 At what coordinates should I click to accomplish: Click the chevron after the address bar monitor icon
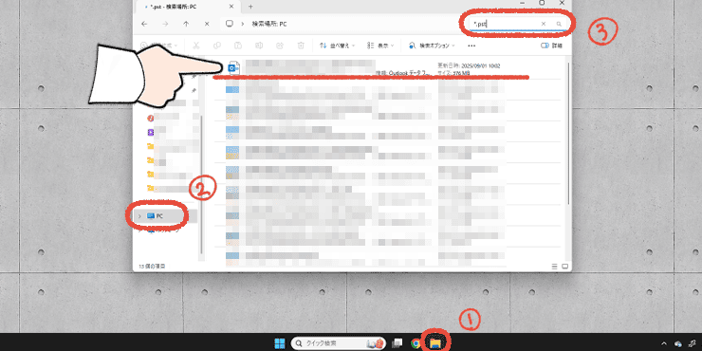(x=242, y=24)
